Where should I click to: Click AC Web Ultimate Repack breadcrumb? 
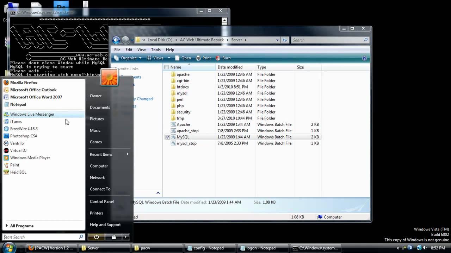202,40
